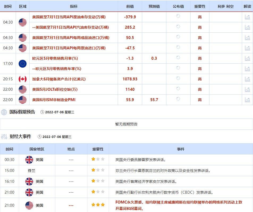Open chart icon for API汽油库存变动 row

247,27
